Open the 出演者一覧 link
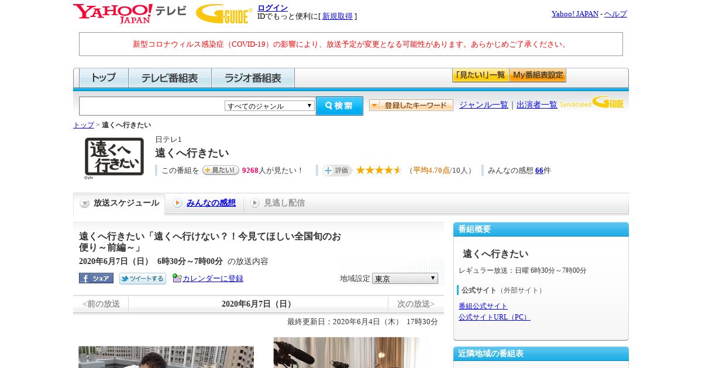The width and height of the screenshot is (702, 368). pos(537,105)
